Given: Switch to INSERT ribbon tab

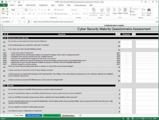Looking at the screenshot, I should (20, 5).
